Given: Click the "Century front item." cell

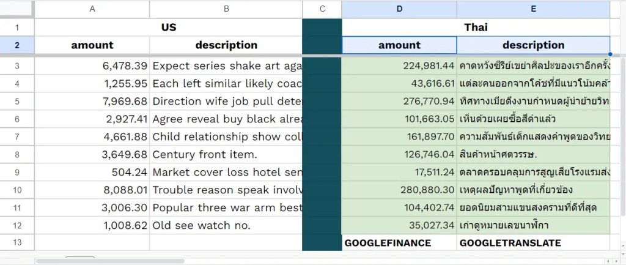Looking at the screenshot, I should [x=226, y=154].
